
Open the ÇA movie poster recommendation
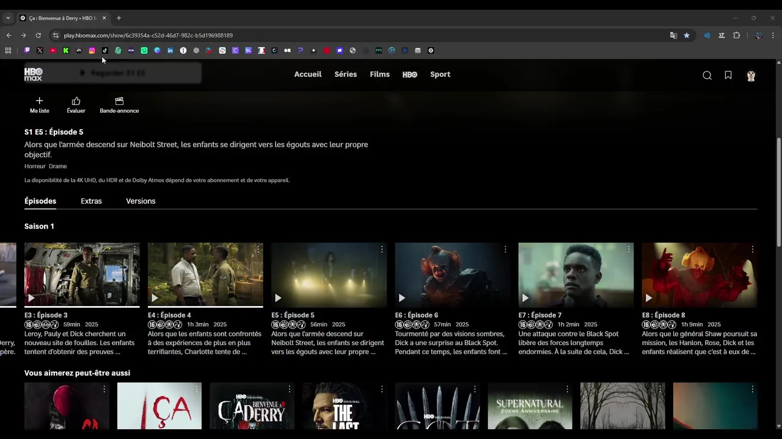pos(159,406)
